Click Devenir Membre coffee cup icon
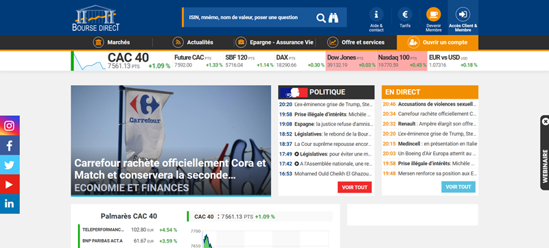The width and height of the screenshot is (549, 248). [x=434, y=14]
